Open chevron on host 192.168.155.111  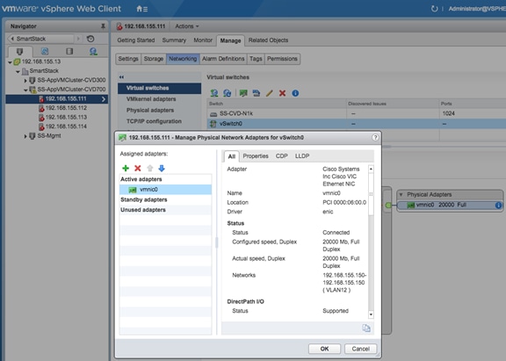104,99
